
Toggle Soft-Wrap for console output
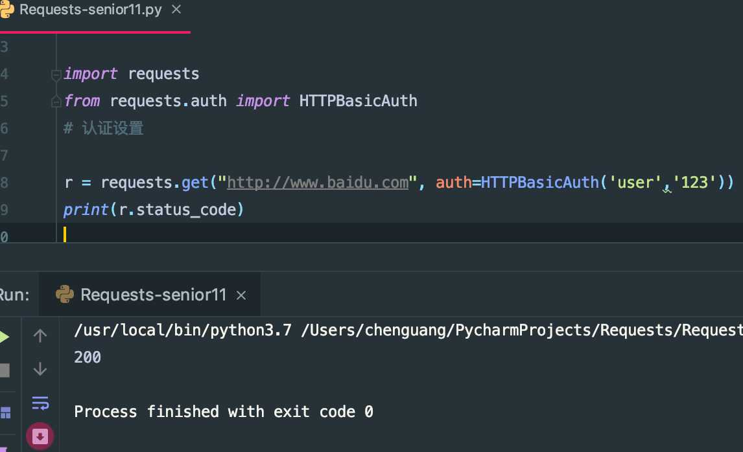tap(40, 403)
